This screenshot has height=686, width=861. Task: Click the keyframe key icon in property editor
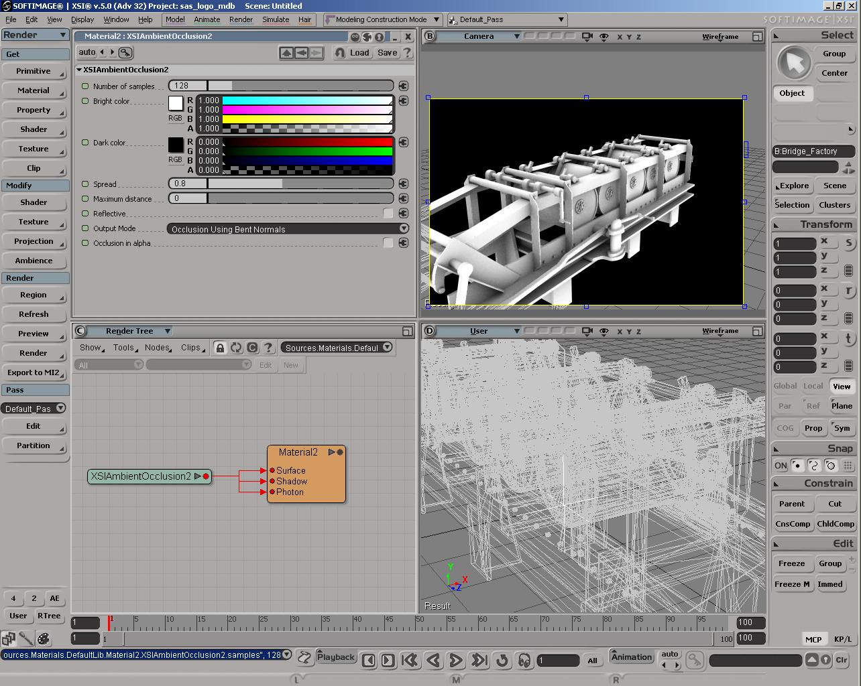(125, 52)
